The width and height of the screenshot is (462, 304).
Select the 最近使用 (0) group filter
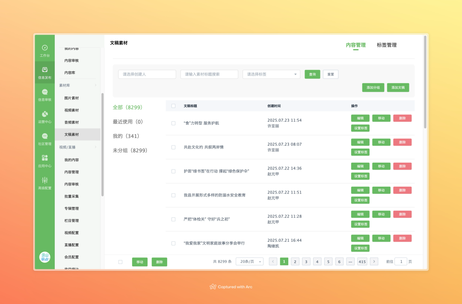[x=128, y=122]
